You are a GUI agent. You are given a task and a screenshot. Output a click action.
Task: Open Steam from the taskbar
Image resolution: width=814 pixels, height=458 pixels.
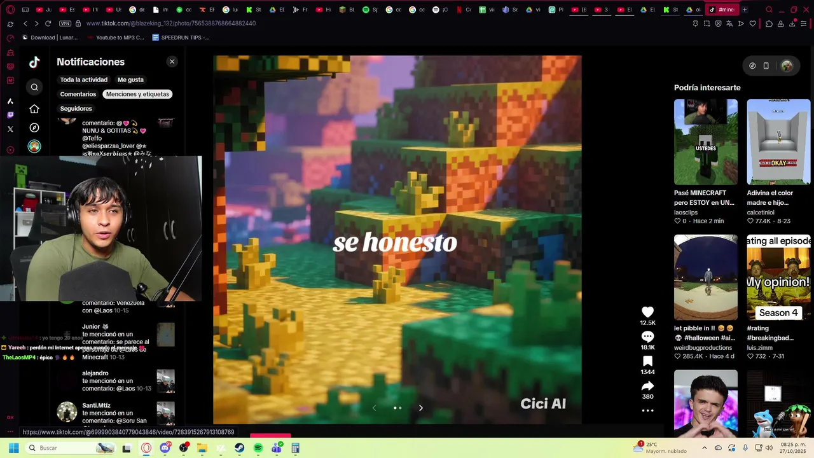[x=239, y=448]
